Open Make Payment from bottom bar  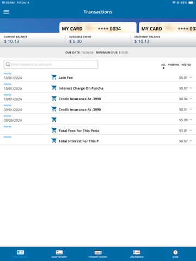(59, 254)
